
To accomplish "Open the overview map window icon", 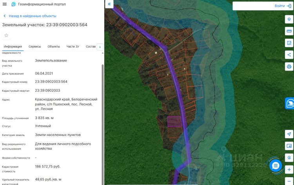I will [x=289, y=146].
